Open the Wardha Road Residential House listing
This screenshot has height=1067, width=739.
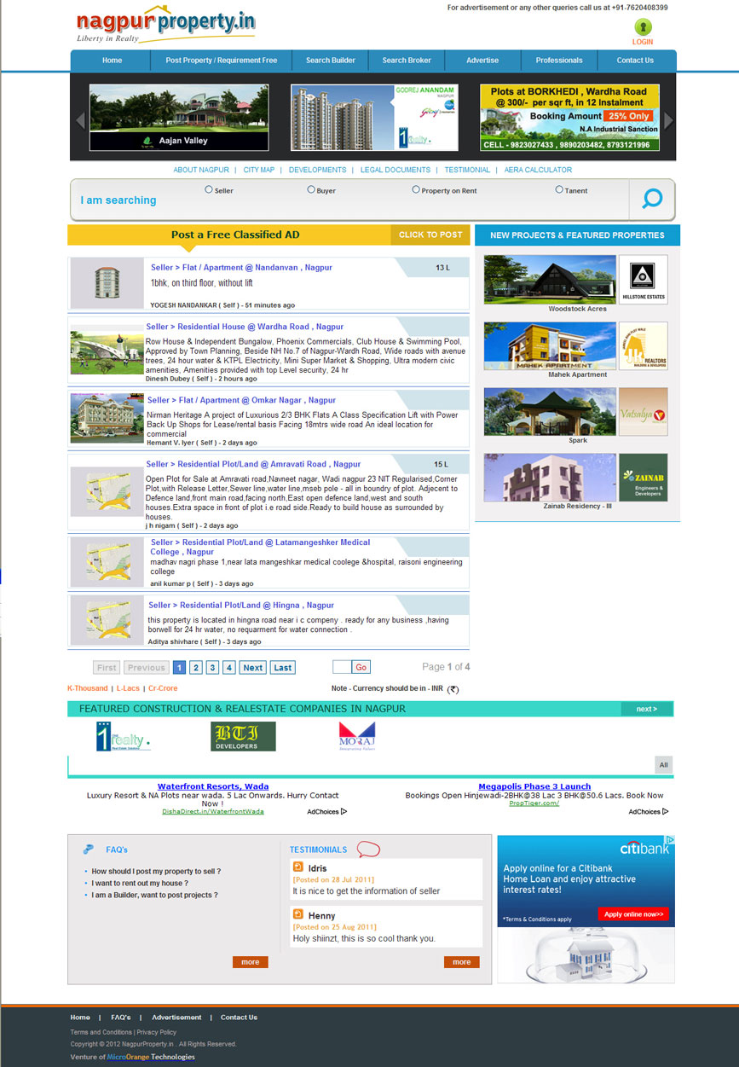click(x=245, y=327)
